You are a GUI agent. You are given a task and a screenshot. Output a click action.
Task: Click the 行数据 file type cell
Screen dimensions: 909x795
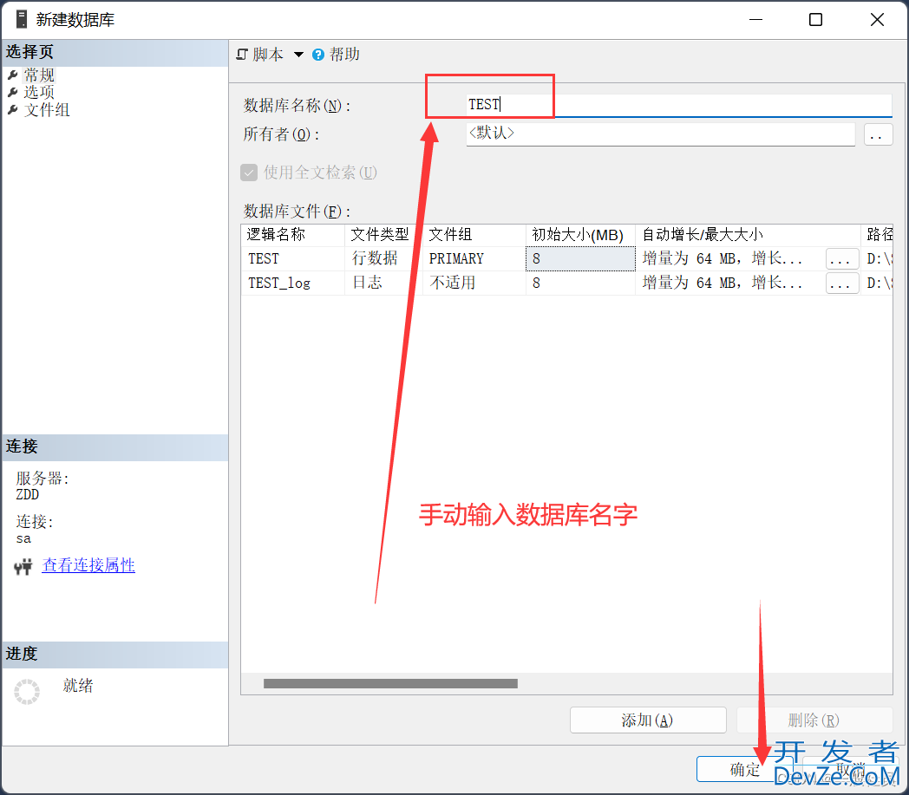coord(383,258)
